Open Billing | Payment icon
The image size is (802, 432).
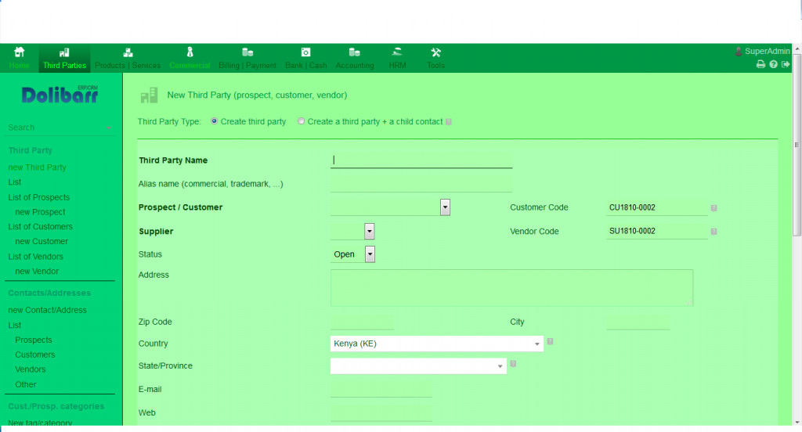pos(247,52)
